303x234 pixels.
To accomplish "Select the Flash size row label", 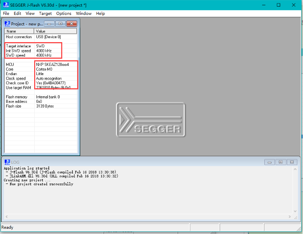I will (x=14, y=106).
